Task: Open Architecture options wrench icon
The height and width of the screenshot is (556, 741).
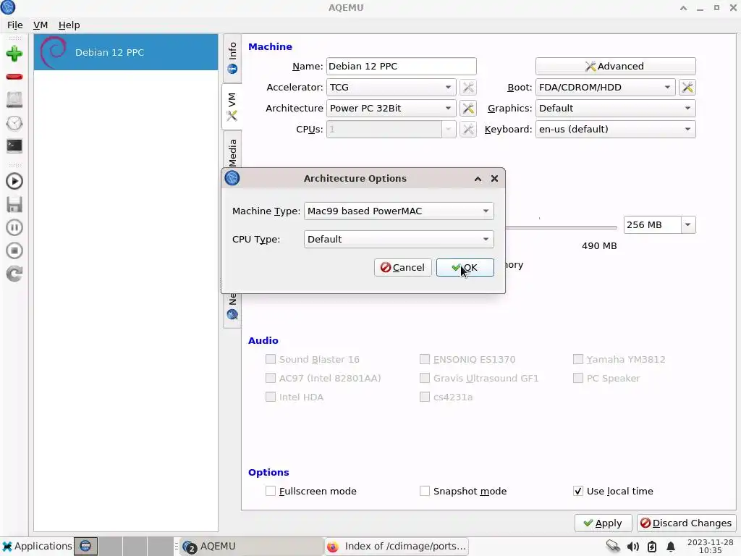Action: [468, 109]
